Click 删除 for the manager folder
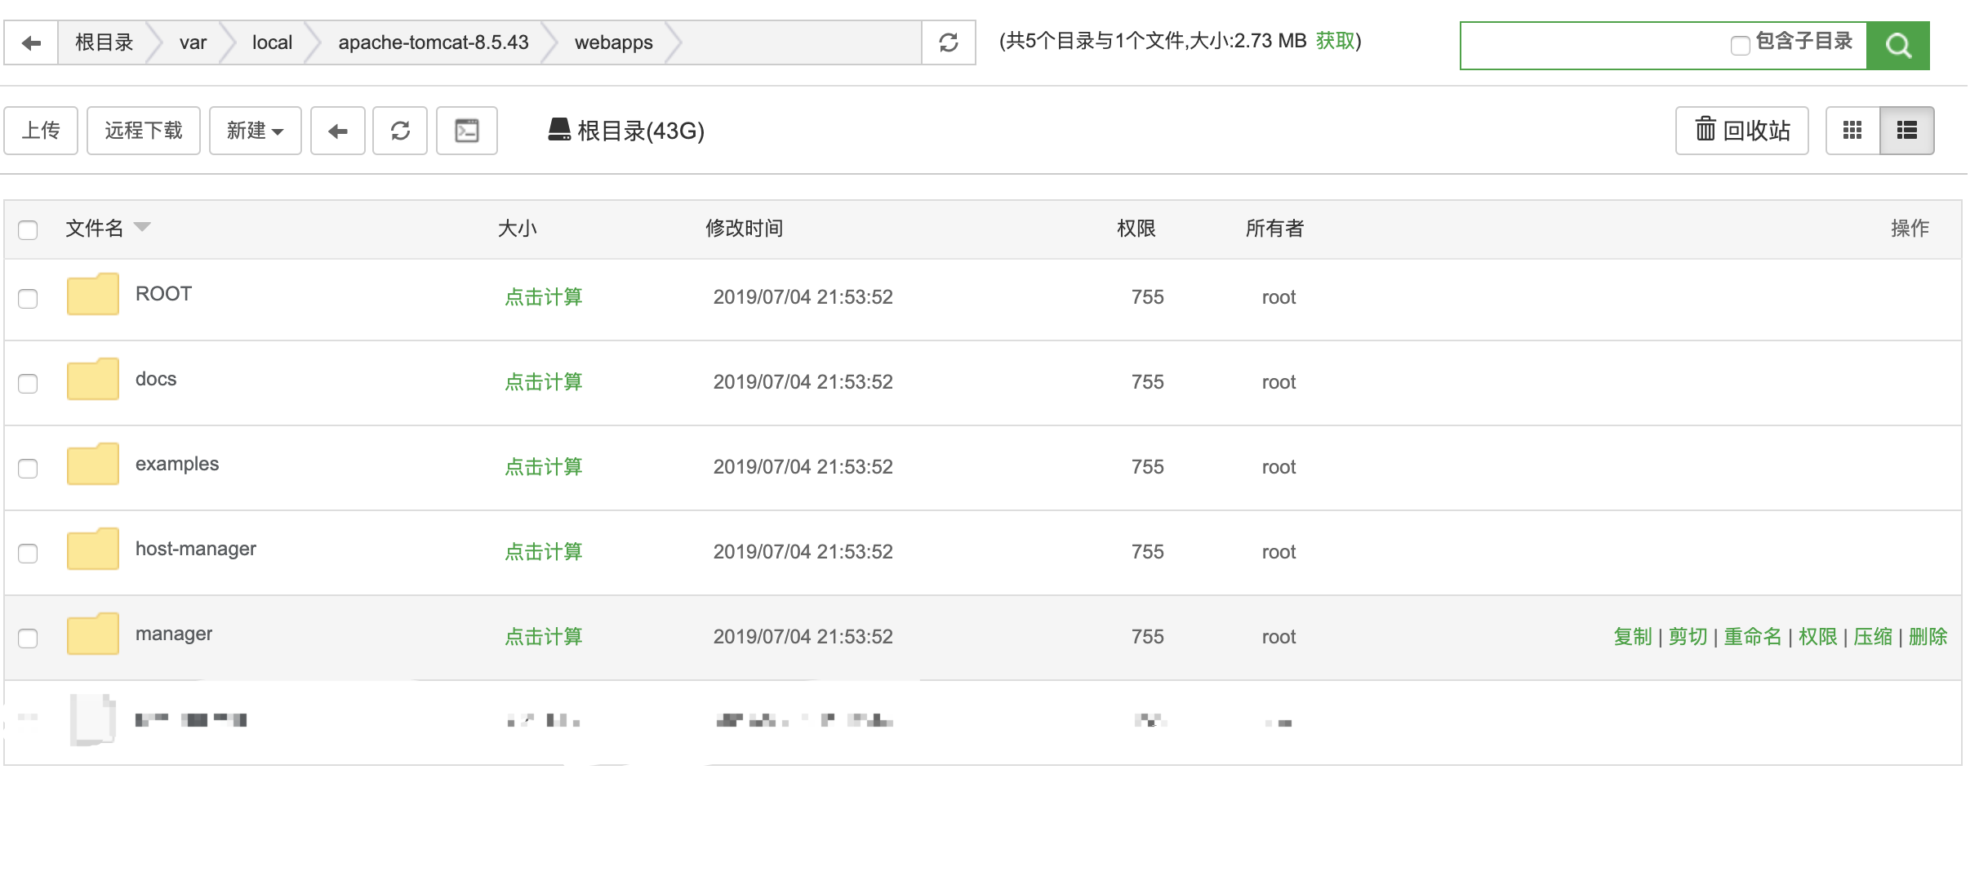The image size is (1979, 890). 1928,637
